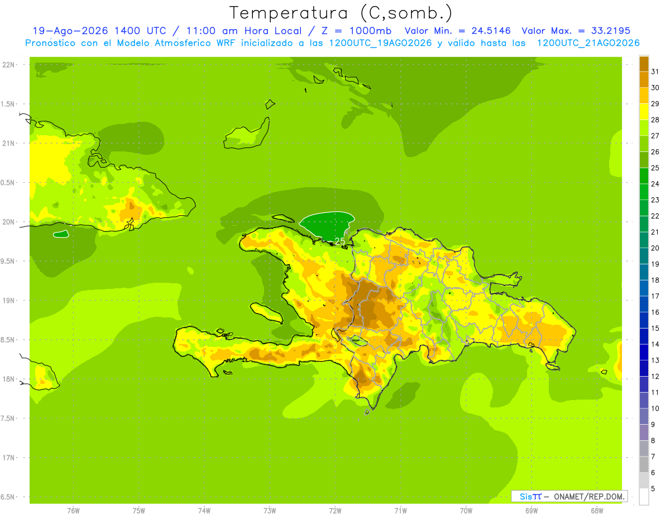Click the "68W" longitude axis label
Screen dimensions: 670x518
[597, 510]
